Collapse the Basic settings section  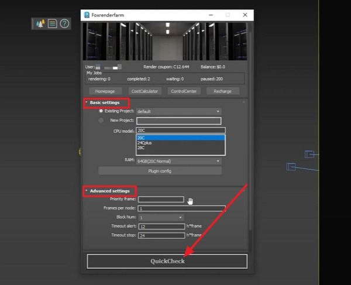[x=105, y=102]
